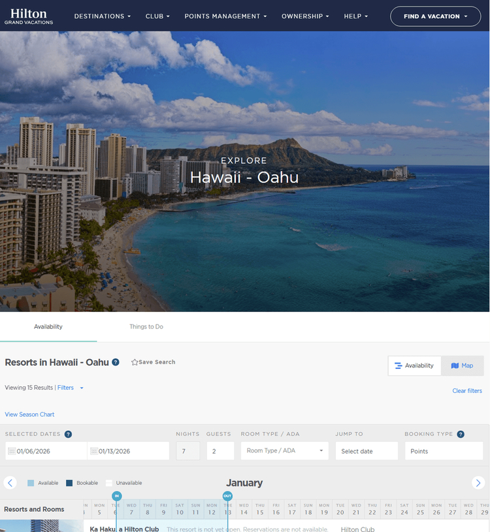Viewport: 490px width, 532px height.
Task: Go to previous month with left arrow
Action: pos(10,483)
